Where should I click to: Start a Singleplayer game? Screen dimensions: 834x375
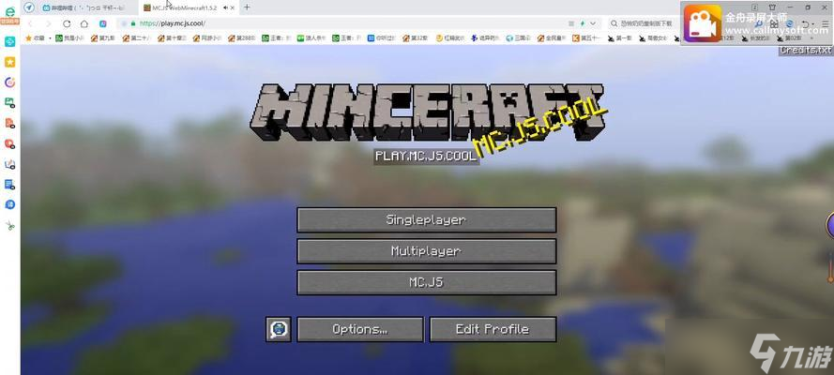(427, 220)
